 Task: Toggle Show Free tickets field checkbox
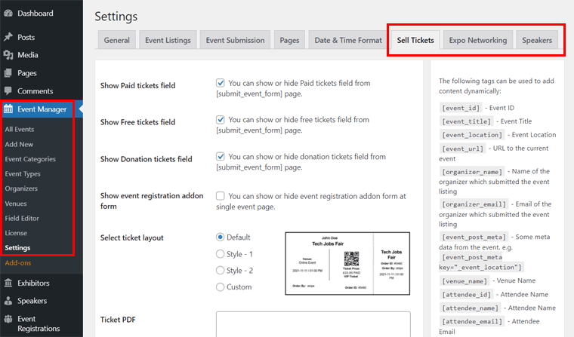click(x=221, y=119)
